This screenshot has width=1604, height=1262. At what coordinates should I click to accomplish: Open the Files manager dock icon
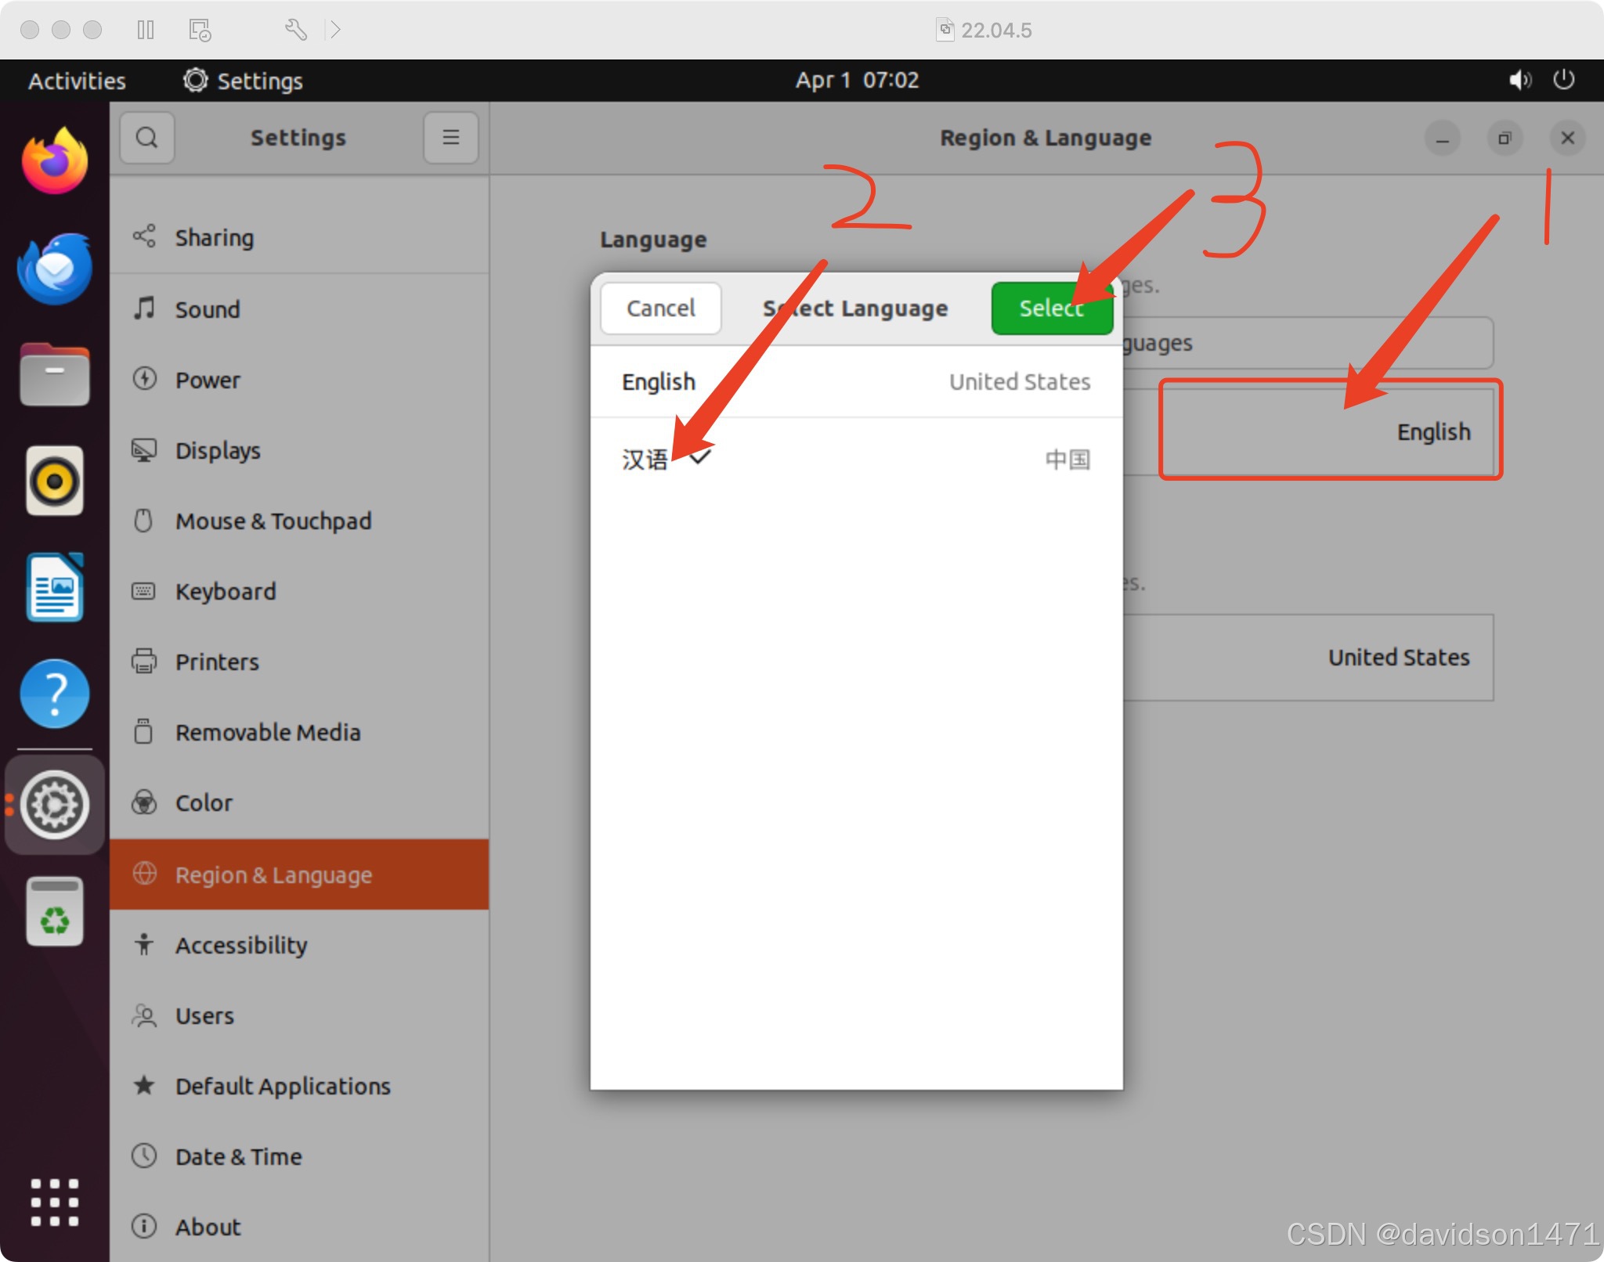pyautogui.click(x=54, y=376)
